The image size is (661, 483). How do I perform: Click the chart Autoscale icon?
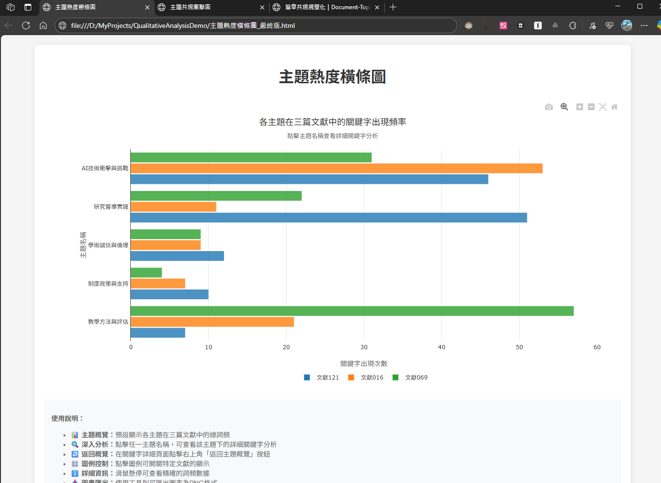click(x=603, y=107)
